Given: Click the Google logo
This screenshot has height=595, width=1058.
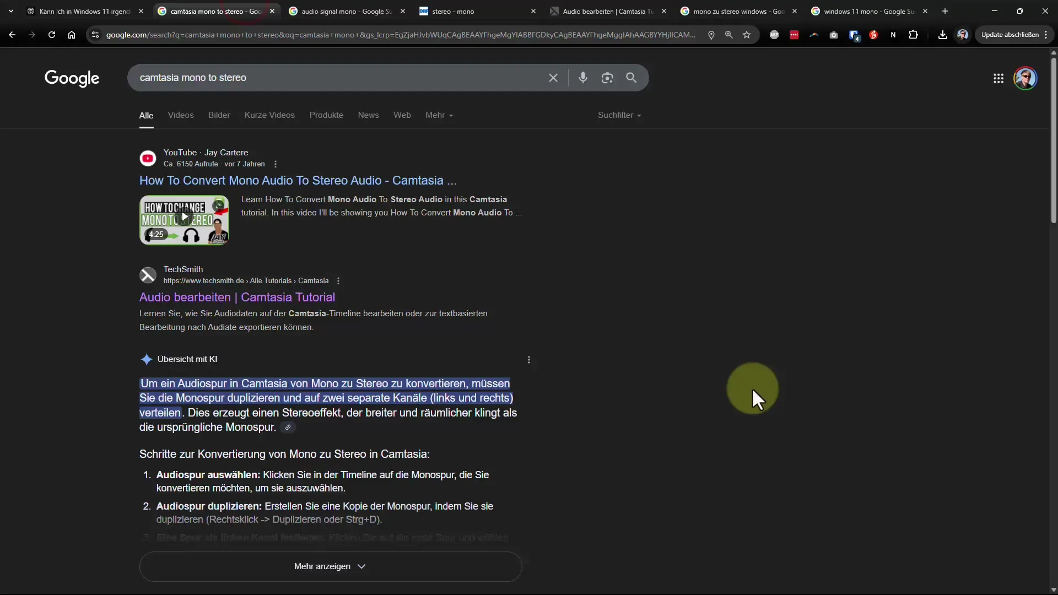Looking at the screenshot, I should (x=72, y=78).
